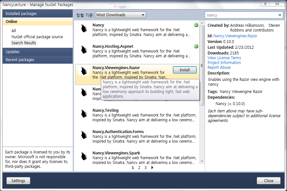Open the Most Downloads sort dropdown
This screenshot has width=287, height=191.
(121, 15)
